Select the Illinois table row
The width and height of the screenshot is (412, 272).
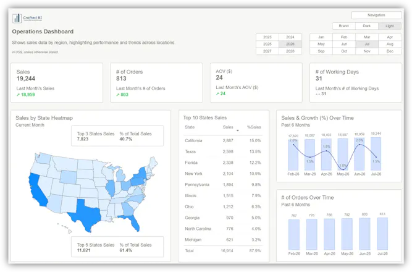click(223, 196)
